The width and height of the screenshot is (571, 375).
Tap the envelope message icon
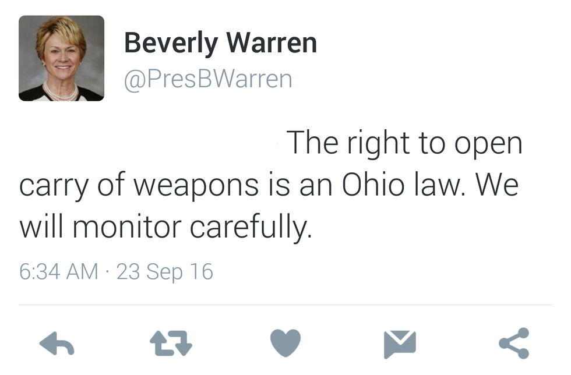click(x=400, y=343)
